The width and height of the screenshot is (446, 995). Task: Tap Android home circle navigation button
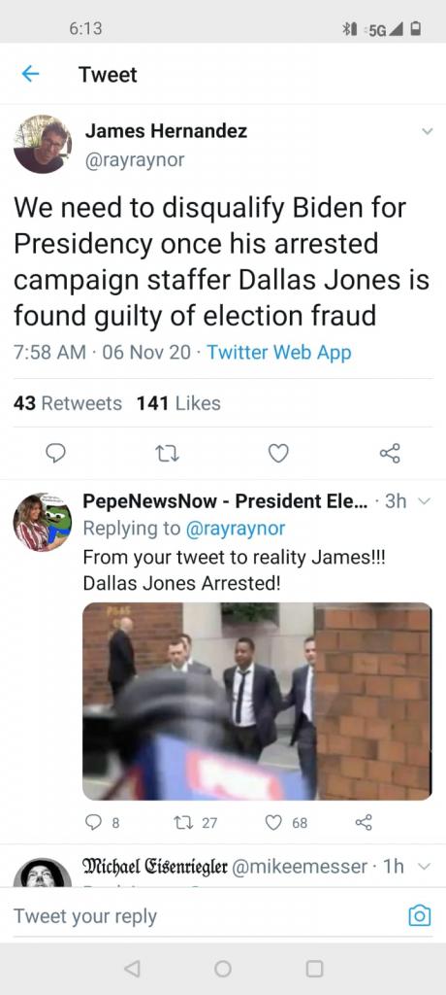pos(223,969)
